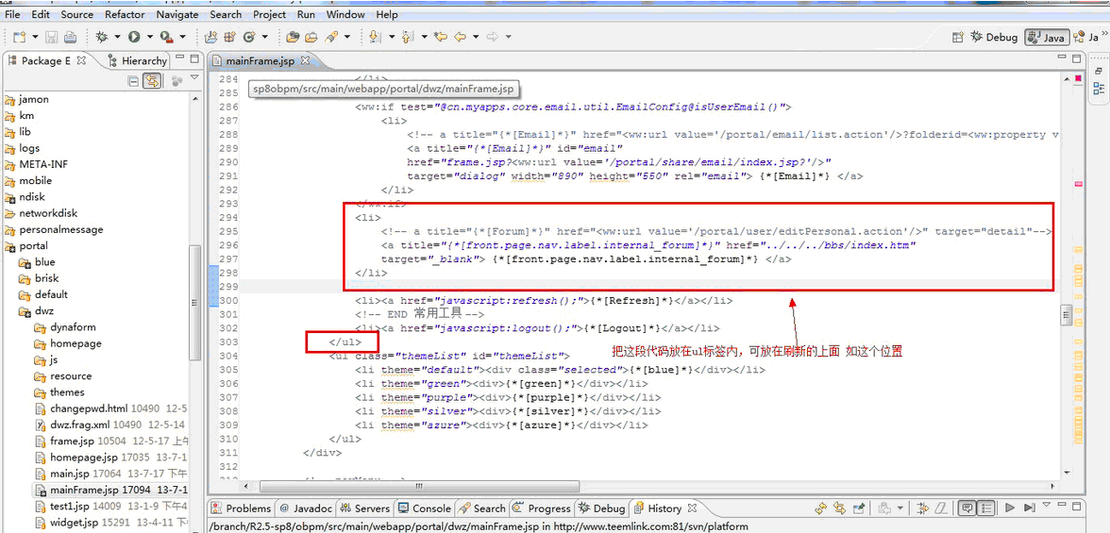Open the Progress tab
The image size is (1110, 533).
542,508
